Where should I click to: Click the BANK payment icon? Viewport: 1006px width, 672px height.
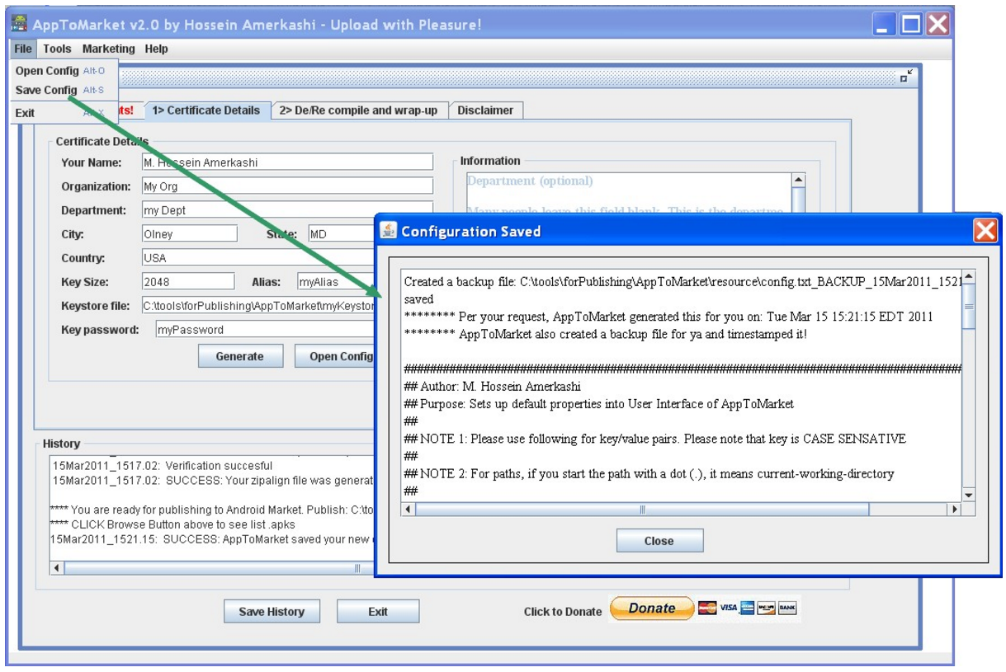click(787, 609)
